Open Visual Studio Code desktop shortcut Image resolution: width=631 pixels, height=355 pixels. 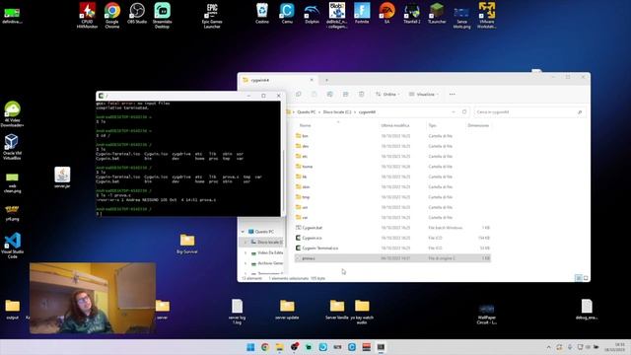tap(12, 246)
